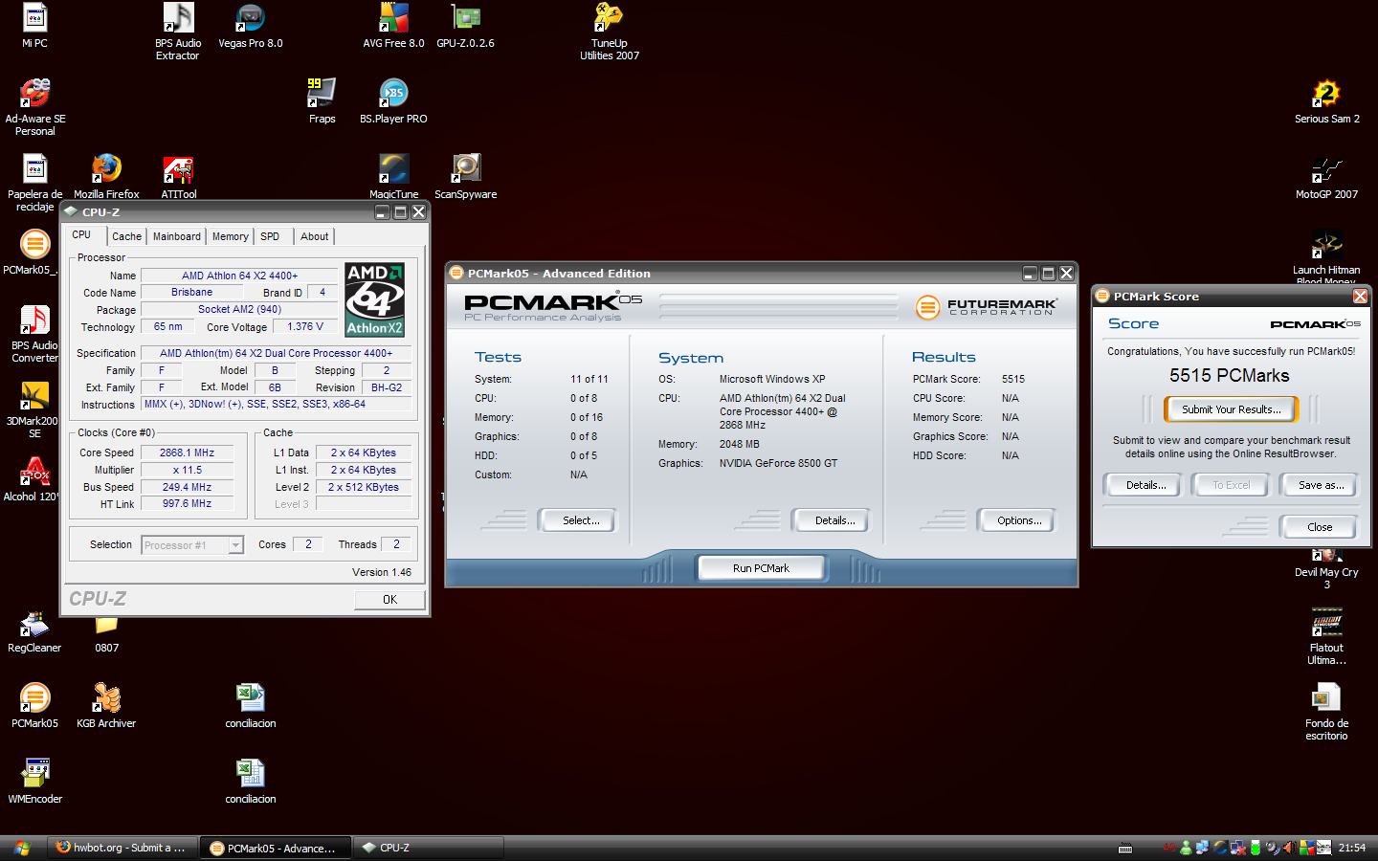
Task: Open Fondo de escritorio file icon
Action: click(x=1326, y=712)
